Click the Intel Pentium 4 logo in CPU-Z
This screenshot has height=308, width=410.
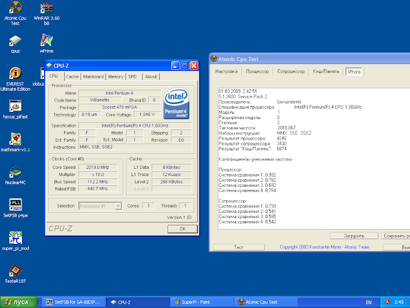(x=176, y=103)
